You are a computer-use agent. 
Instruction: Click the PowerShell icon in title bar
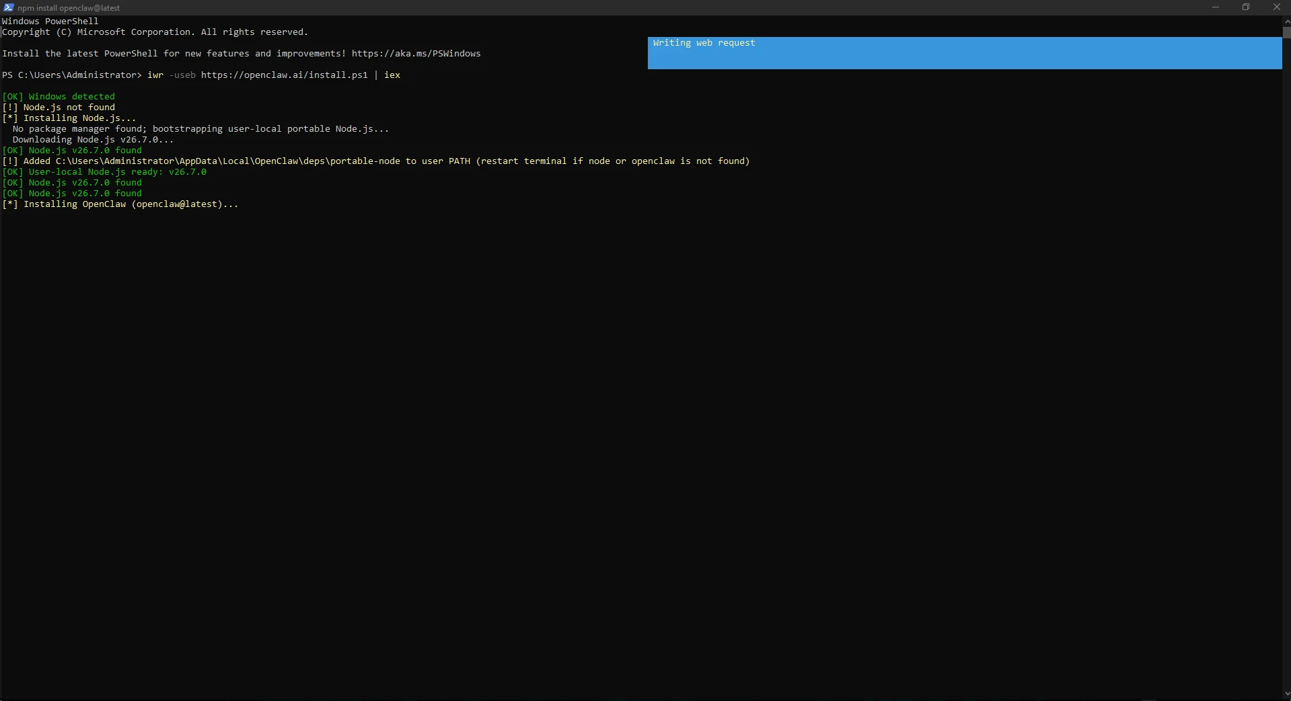pos(8,7)
